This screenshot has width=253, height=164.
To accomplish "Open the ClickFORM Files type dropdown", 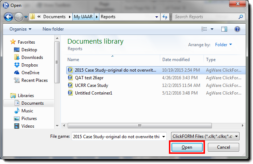I will [205, 136].
